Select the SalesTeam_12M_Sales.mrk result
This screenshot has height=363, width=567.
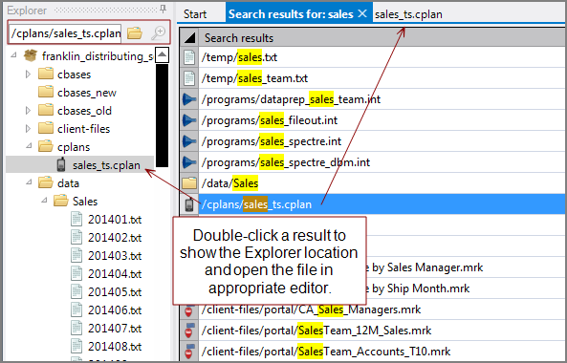[x=382, y=331]
